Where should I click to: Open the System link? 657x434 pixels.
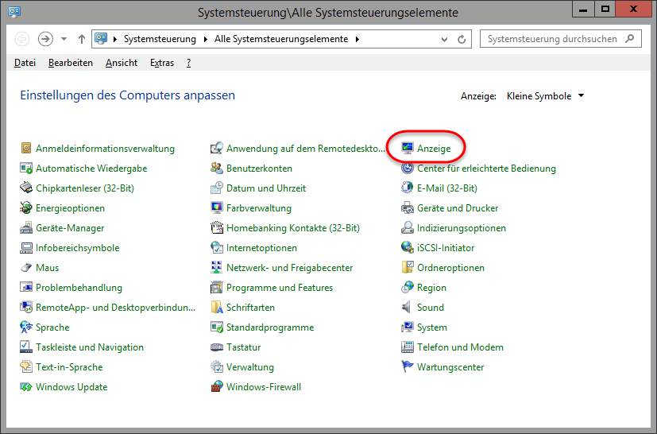(x=432, y=327)
